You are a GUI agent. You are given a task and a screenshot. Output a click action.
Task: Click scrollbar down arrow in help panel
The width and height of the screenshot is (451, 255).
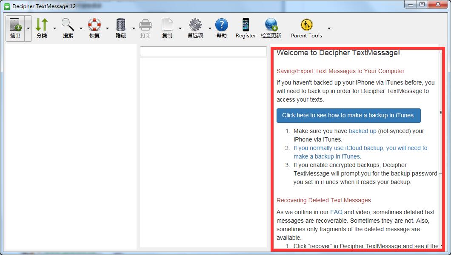pyautogui.click(x=441, y=246)
